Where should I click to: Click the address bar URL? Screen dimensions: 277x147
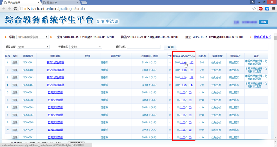55,9
